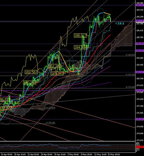Viewport: 144px width, 156px height.
Task: Click the cyan '<15:1' annotation text
Action: coord(120,24)
